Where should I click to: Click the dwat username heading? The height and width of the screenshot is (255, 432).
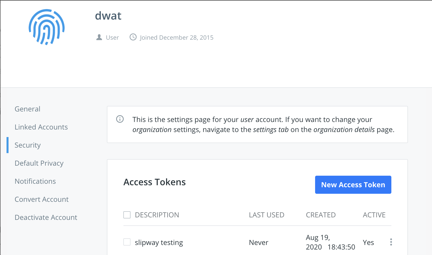[108, 16]
